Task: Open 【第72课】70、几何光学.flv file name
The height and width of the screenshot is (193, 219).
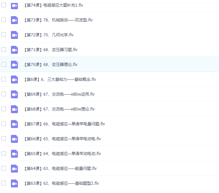Action: (x=49, y=35)
